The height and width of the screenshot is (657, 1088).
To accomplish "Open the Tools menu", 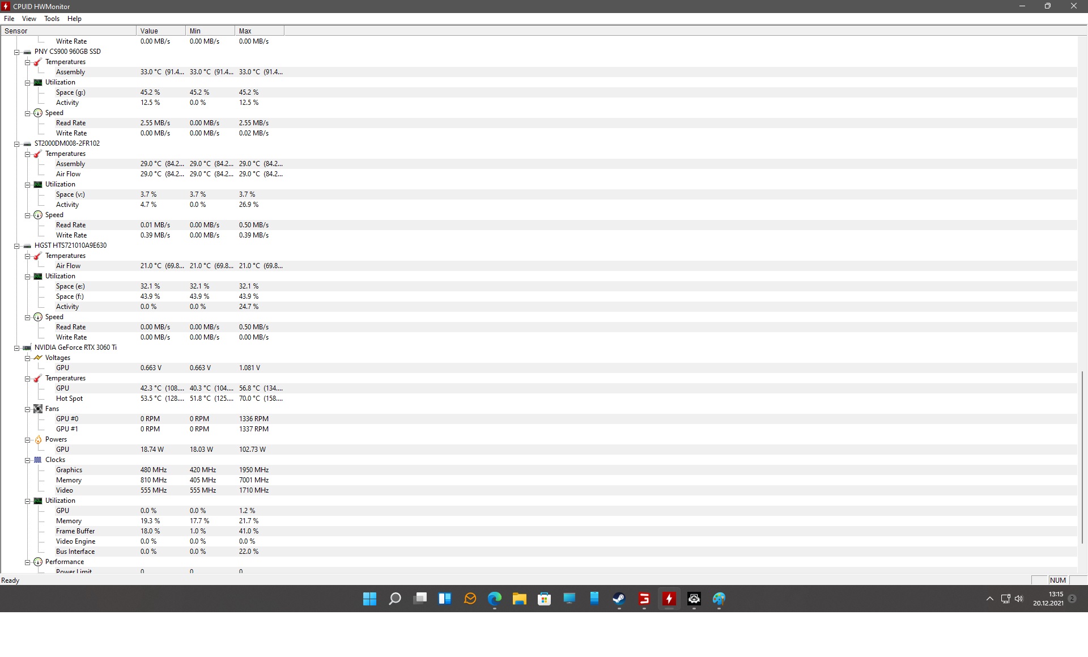I will click(x=52, y=19).
